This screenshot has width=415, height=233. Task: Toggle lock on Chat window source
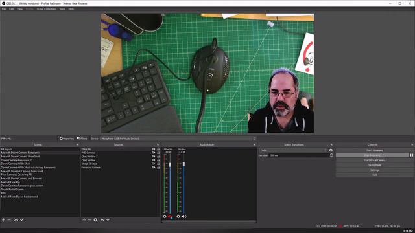tap(158, 160)
